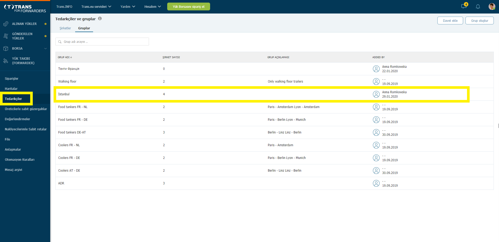Click the Trans for Forwarders logo
This screenshot has height=242, width=499.
[x=25, y=8]
